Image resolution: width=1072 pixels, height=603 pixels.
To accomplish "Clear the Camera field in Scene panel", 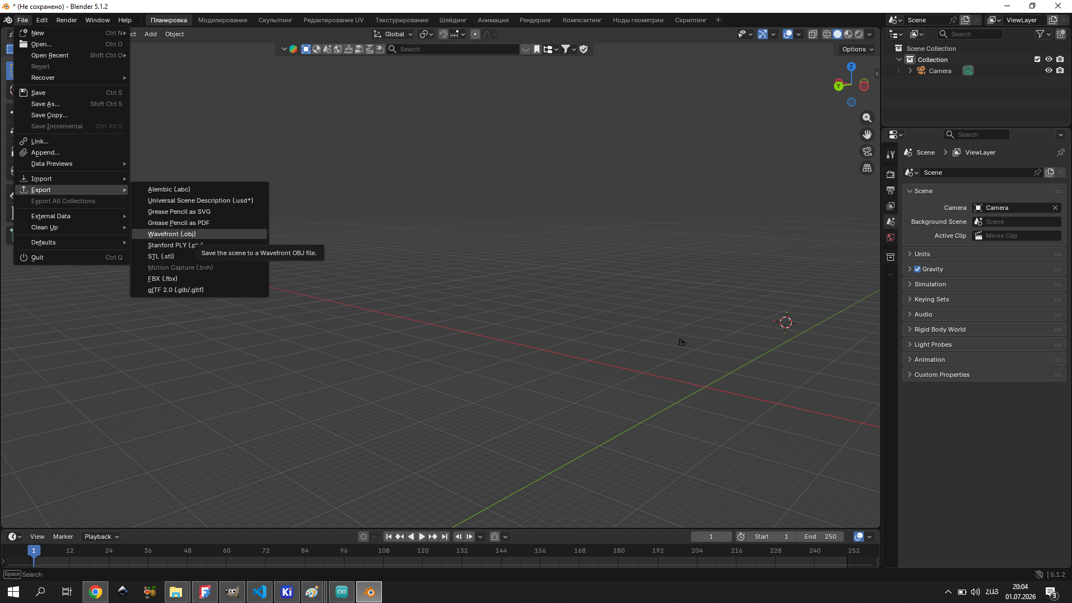I will pos(1055,208).
